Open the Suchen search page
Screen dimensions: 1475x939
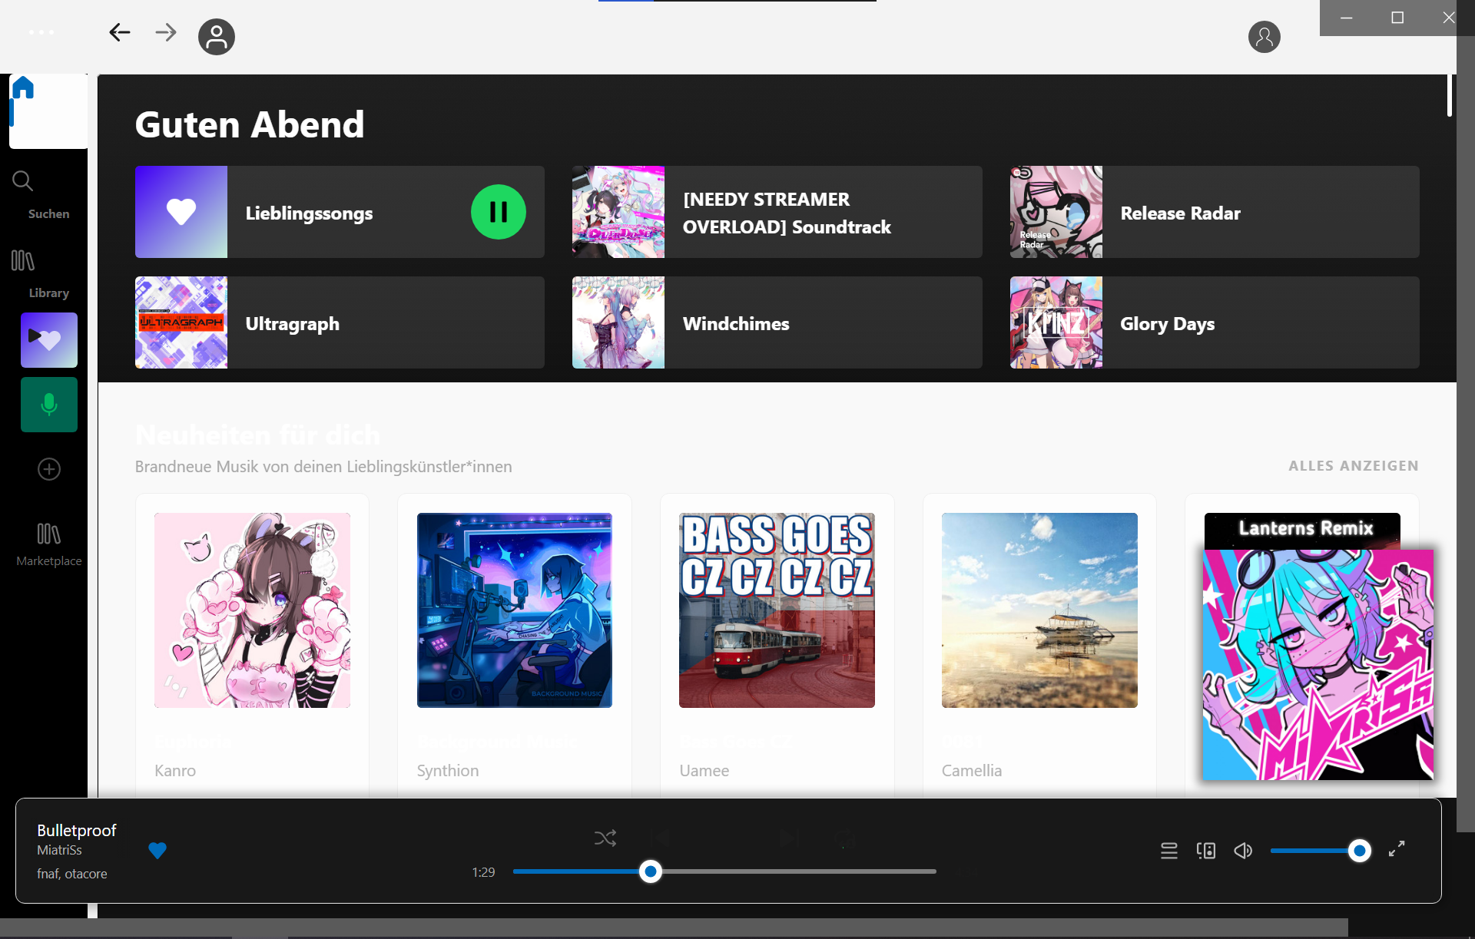(24, 182)
